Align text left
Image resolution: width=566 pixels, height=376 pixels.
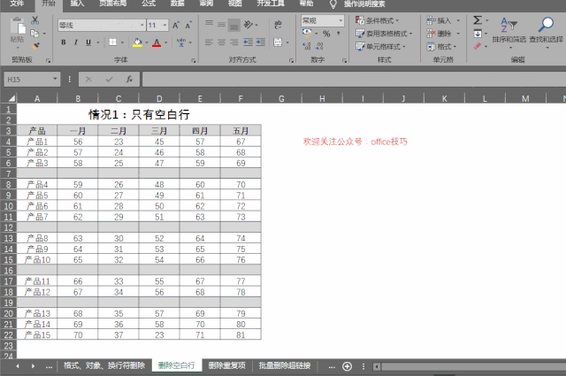pyautogui.click(x=209, y=42)
